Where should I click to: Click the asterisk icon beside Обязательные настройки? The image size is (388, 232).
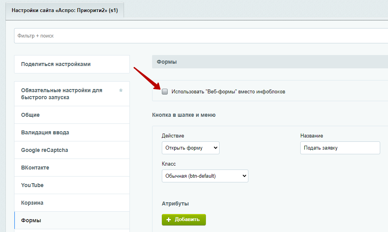coord(121,91)
